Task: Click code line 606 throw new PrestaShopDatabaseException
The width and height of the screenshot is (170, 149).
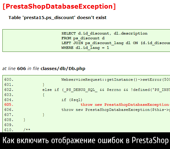Action: pyautogui.click(x=87, y=110)
